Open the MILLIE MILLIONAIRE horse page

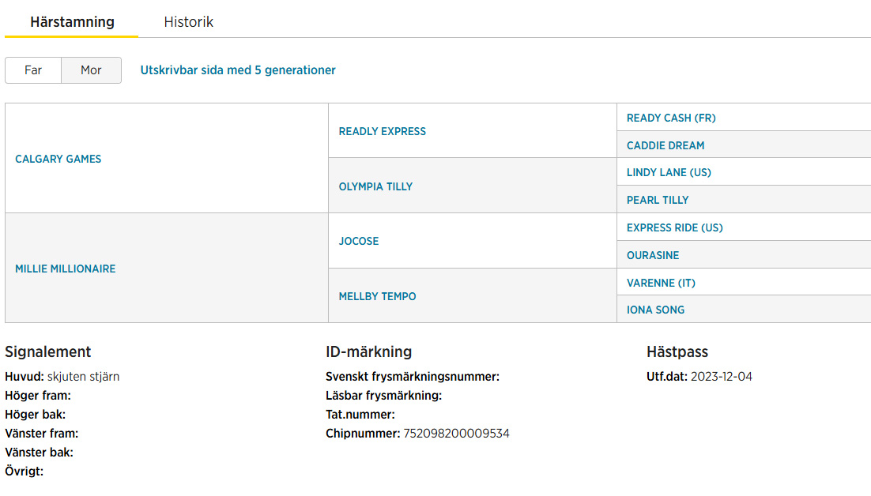click(66, 269)
